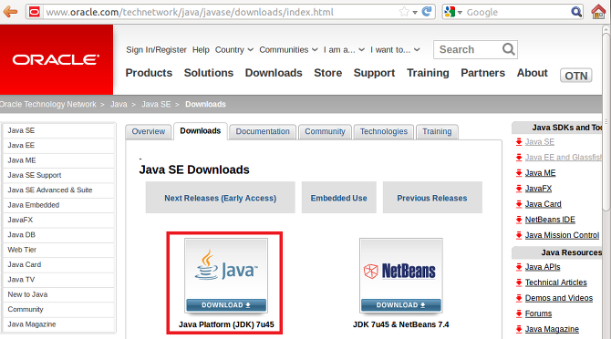Click the Google search engine icon
Viewport: 611px width, 339px height.
pos(450,12)
